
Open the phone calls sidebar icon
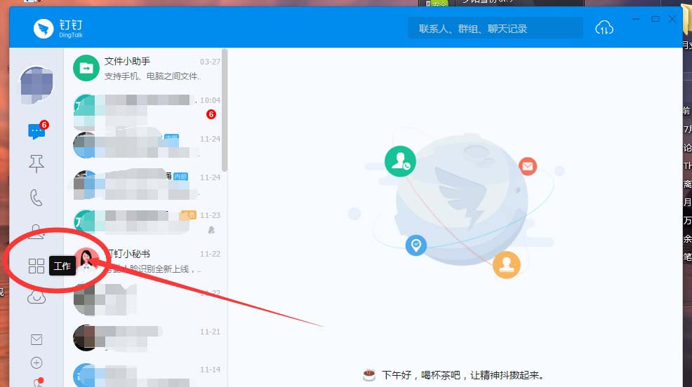(x=36, y=198)
